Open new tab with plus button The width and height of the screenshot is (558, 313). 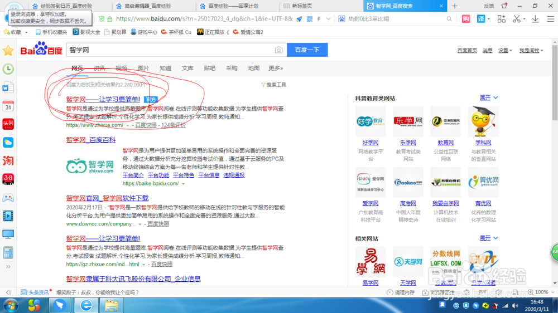pyautogui.click(x=454, y=6)
